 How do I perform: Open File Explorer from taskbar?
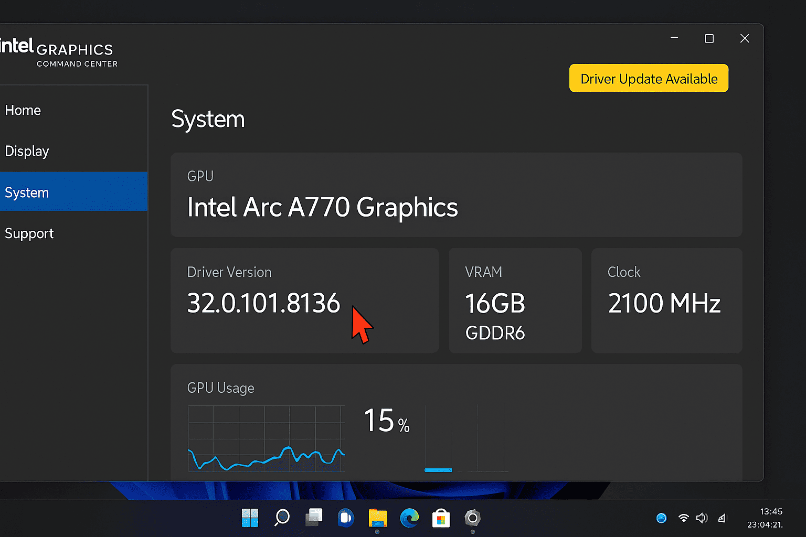(x=377, y=518)
